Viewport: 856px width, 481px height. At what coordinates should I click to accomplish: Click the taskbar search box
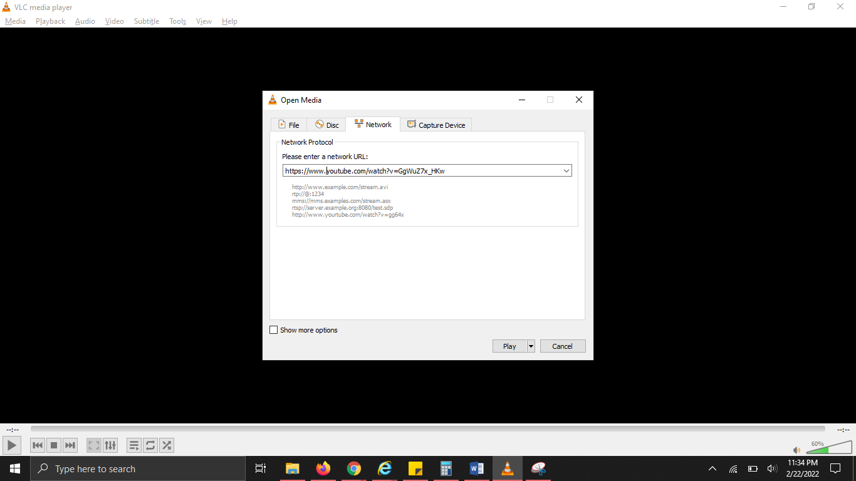pos(138,468)
